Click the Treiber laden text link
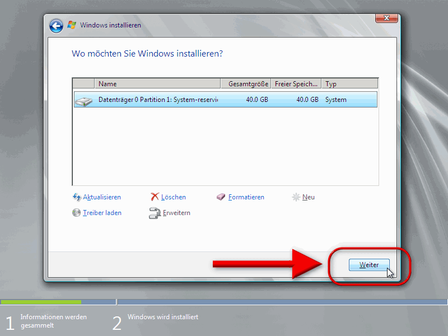The height and width of the screenshot is (336, 448). (102, 213)
